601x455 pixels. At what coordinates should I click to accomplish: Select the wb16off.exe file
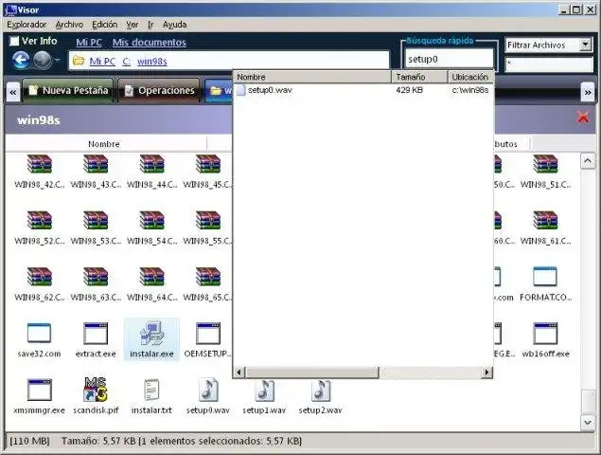[x=545, y=340]
